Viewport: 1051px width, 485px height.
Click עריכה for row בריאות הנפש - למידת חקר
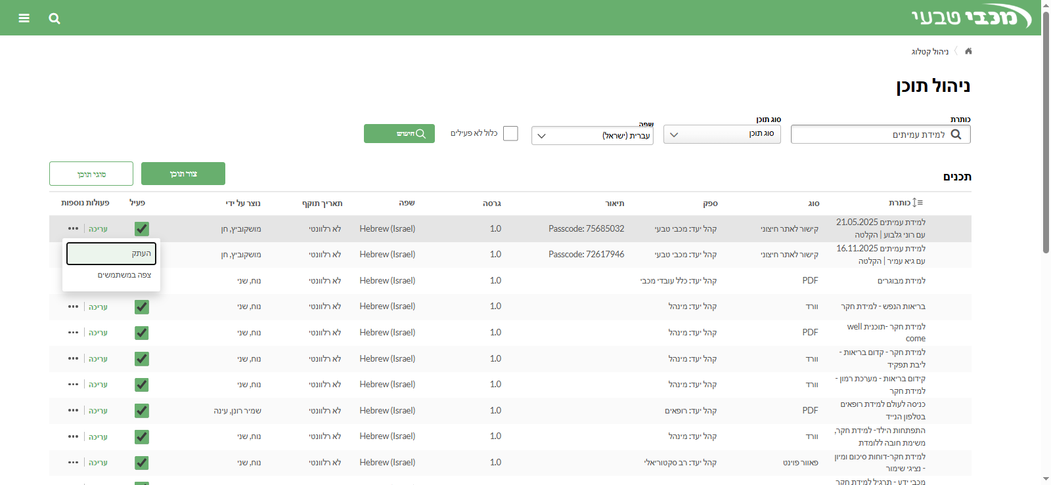[x=98, y=307]
